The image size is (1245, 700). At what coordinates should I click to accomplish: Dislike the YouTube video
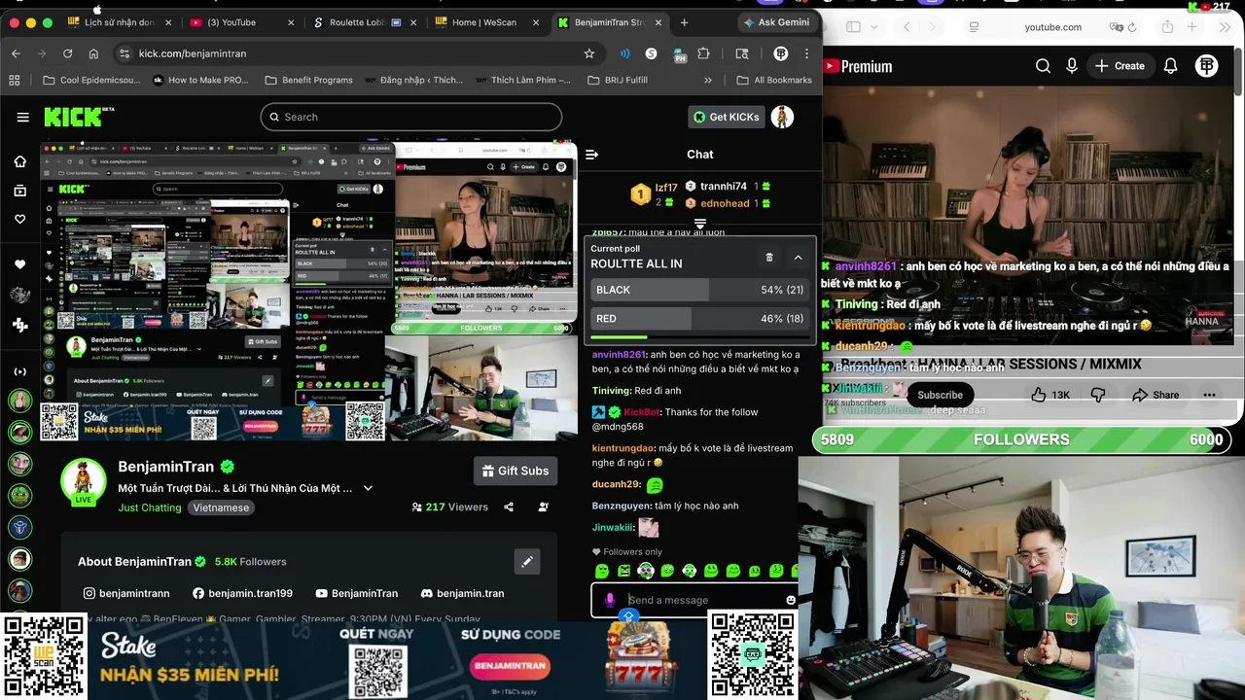[1098, 395]
